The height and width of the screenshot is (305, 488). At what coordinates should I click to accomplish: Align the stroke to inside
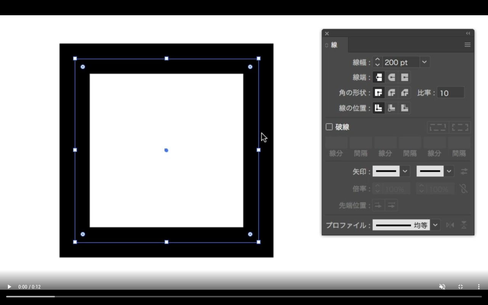click(x=392, y=108)
